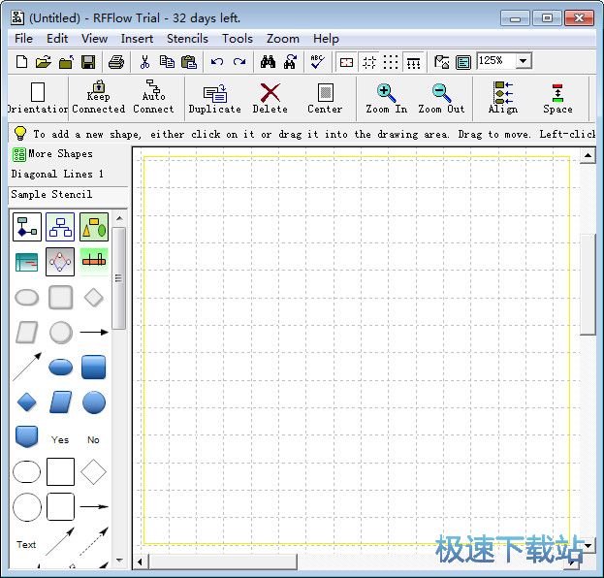
Task: Click the Print icon in toolbar
Action: point(116,62)
